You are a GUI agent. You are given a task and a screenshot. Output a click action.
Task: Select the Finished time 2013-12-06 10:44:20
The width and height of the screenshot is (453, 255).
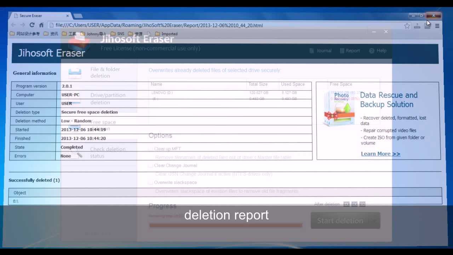(84, 138)
